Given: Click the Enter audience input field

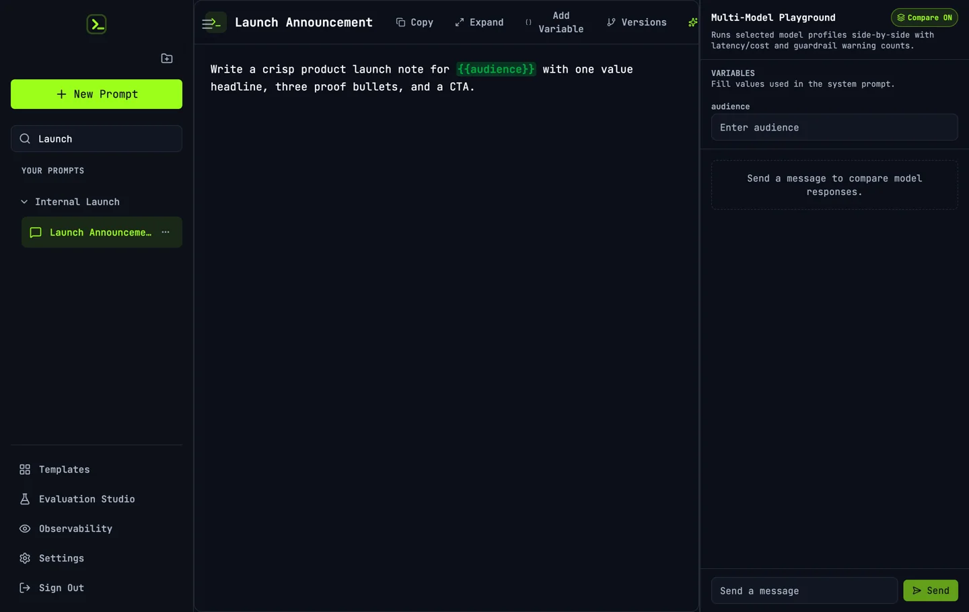Looking at the screenshot, I should (834, 127).
